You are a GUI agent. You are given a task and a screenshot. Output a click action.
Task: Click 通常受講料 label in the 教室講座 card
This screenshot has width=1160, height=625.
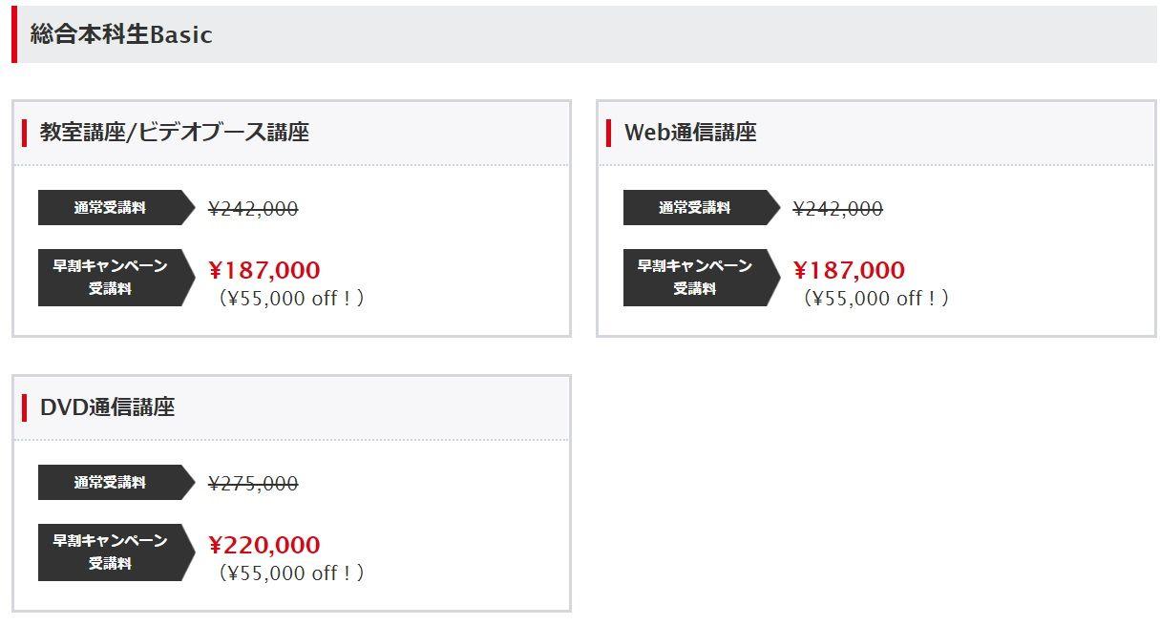tap(111, 208)
